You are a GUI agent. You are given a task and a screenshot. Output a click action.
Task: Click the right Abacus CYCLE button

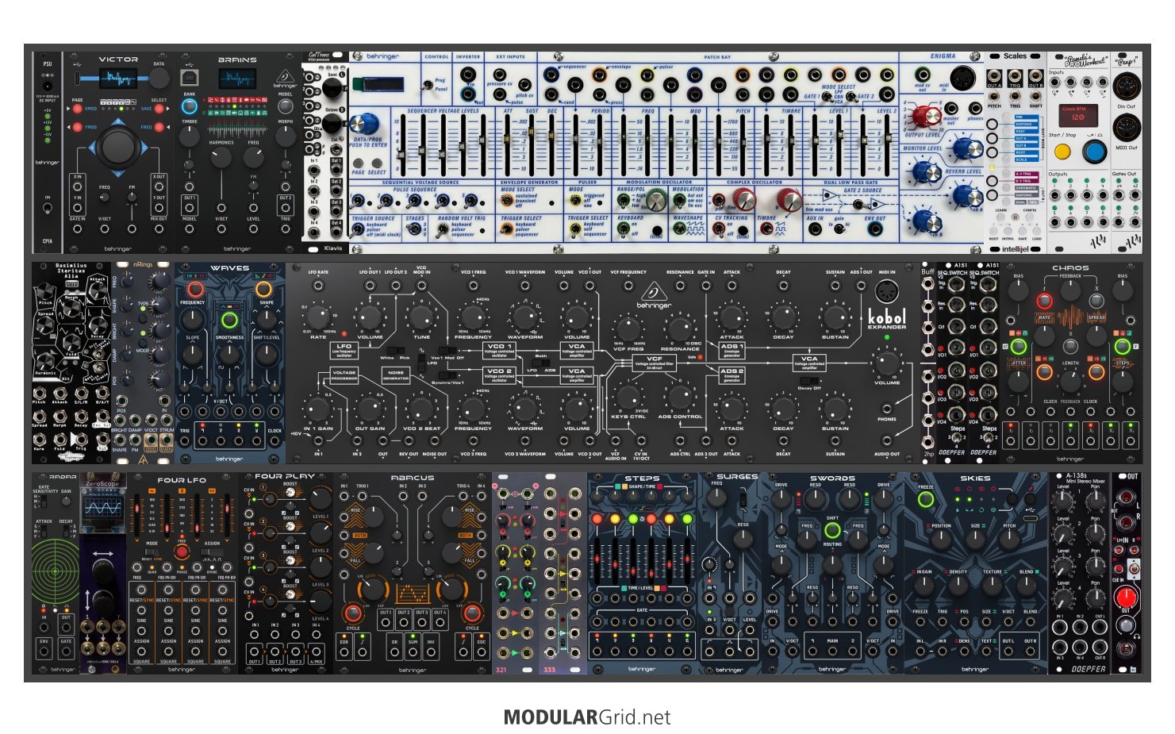[x=472, y=613]
